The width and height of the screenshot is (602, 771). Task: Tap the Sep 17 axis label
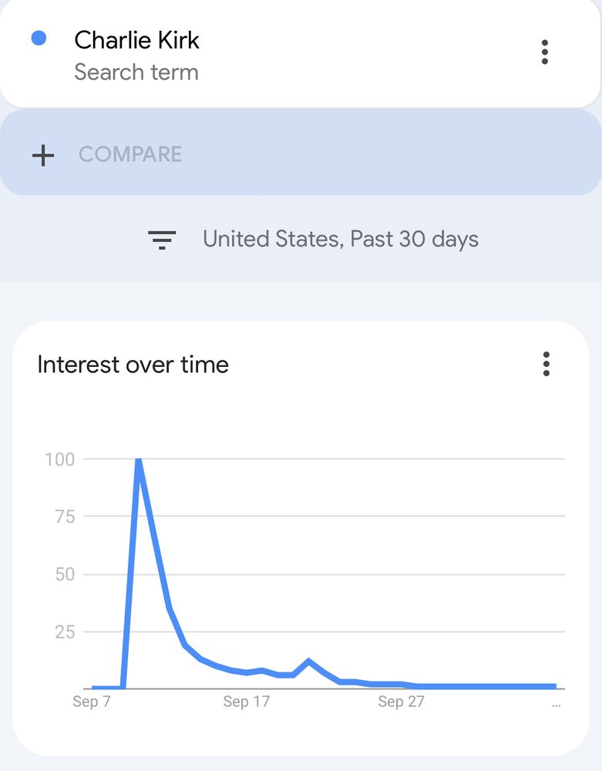point(247,702)
